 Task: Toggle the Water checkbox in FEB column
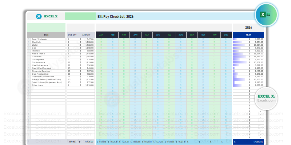point(113,45)
